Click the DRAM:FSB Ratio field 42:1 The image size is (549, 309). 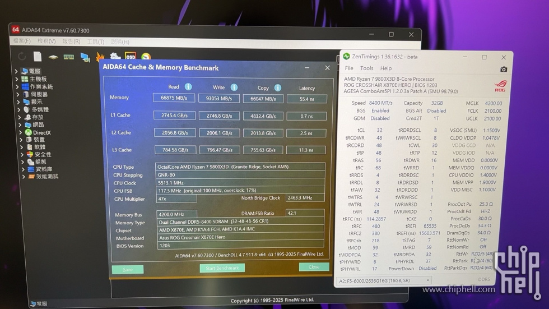(x=305, y=213)
